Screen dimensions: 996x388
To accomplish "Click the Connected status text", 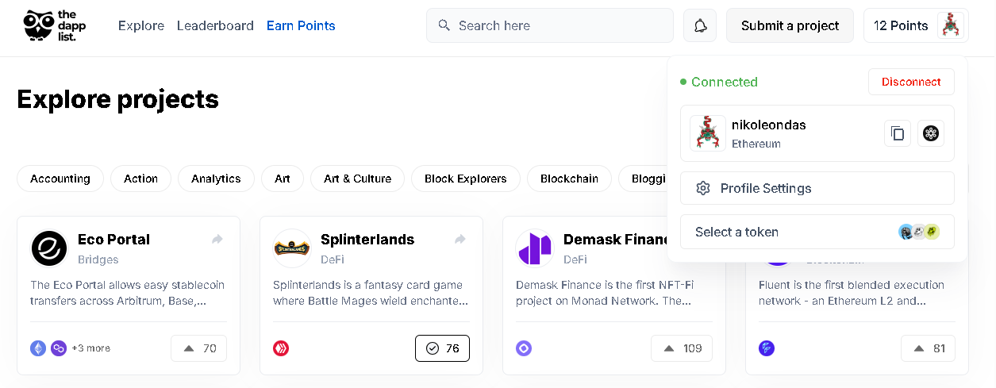I will click(x=725, y=82).
